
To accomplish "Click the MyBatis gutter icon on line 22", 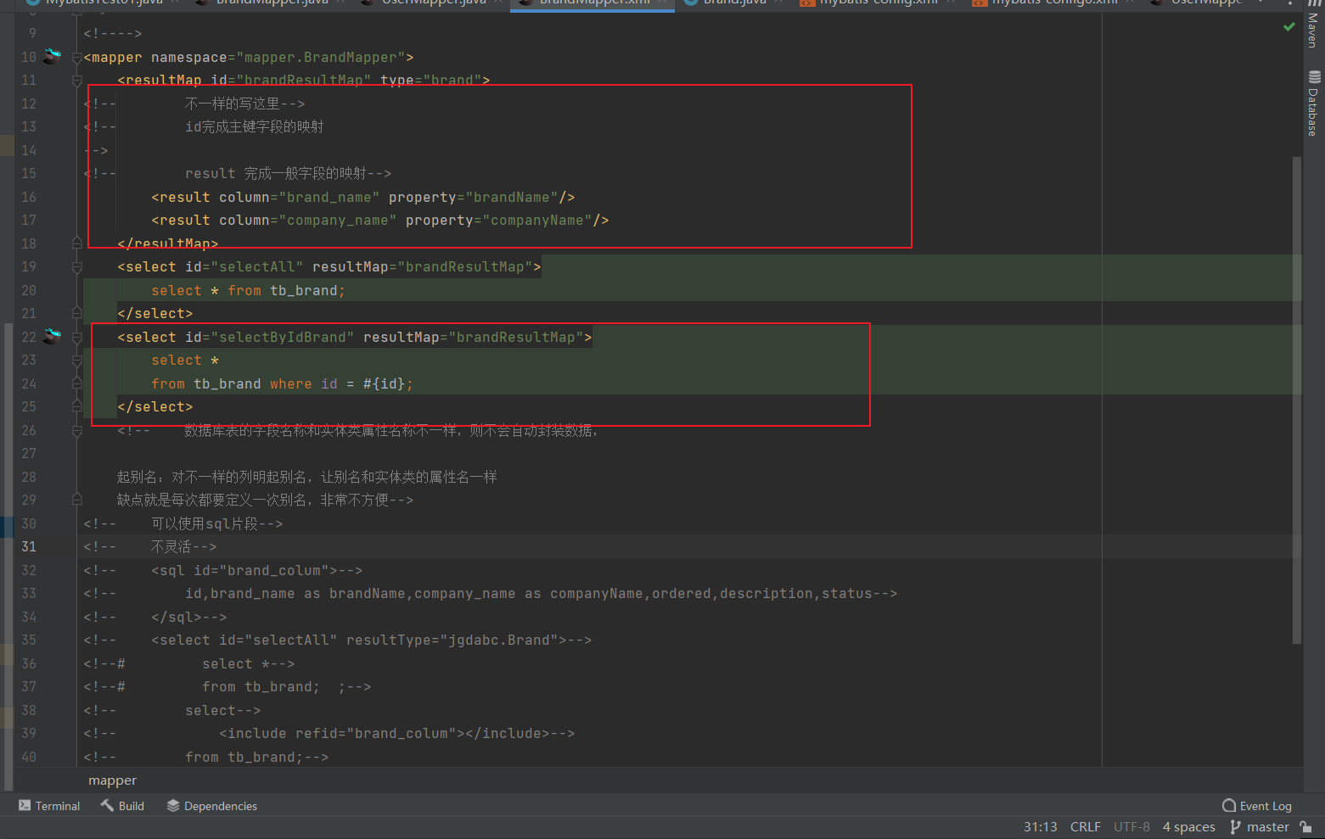I will [x=53, y=336].
